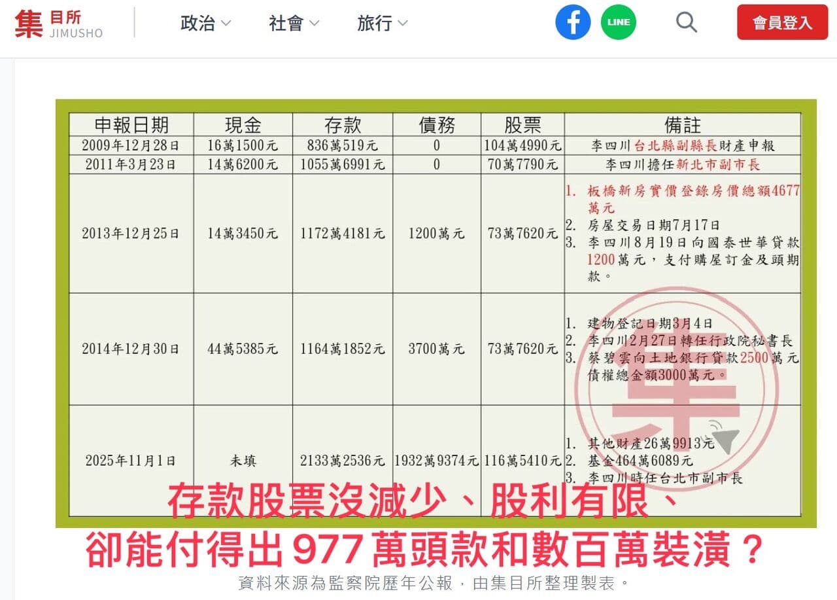Open the Facebook page icon

point(573,22)
